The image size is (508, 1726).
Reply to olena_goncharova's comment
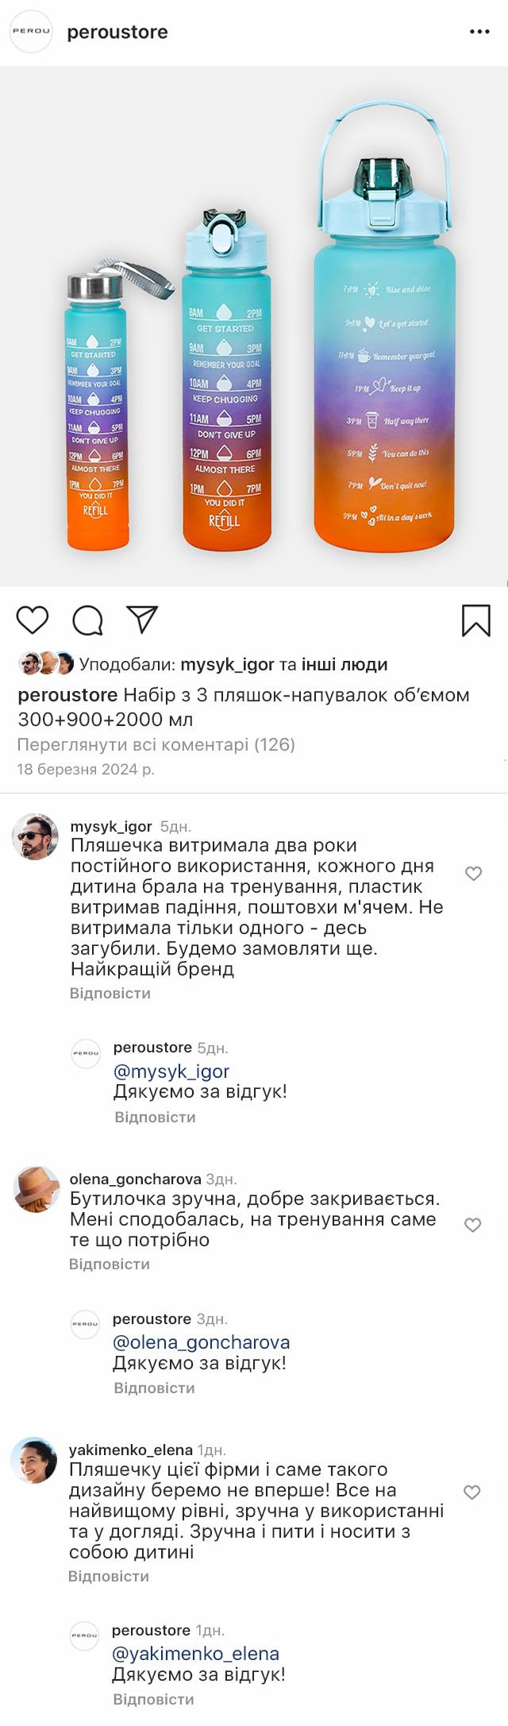[109, 1264]
